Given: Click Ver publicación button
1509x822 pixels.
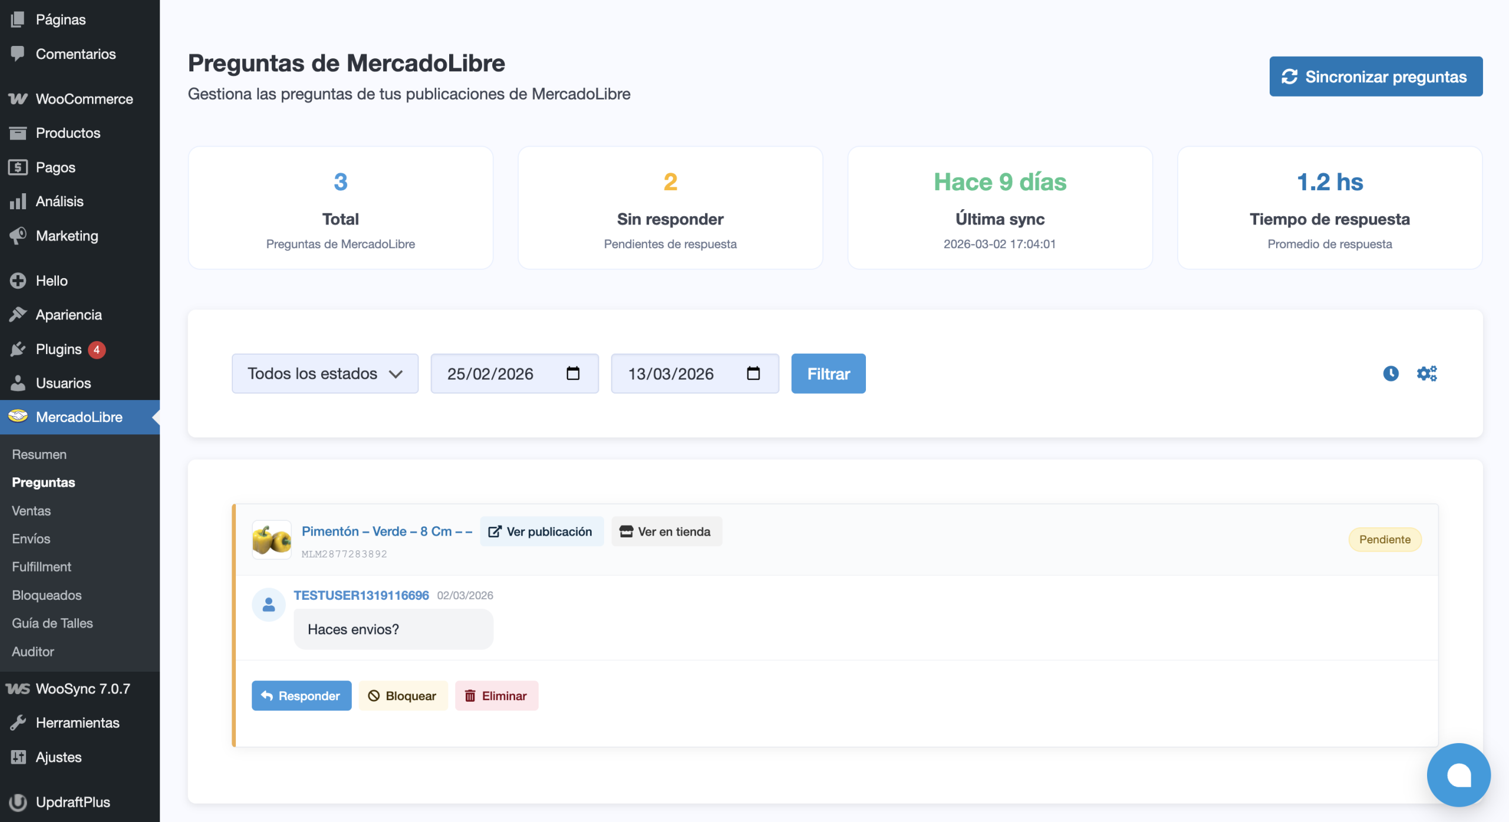Looking at the screenshot, I should click(541, 532).
